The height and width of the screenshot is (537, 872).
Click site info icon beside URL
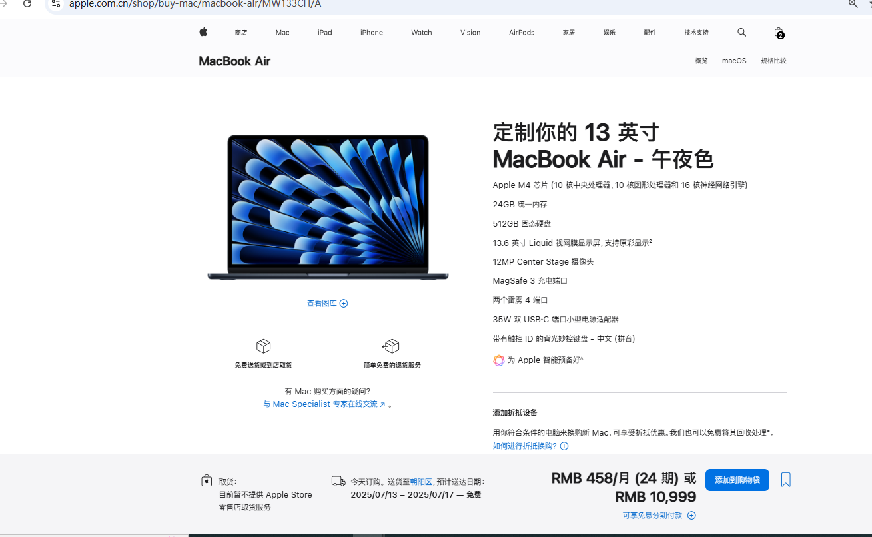(57, 4)
